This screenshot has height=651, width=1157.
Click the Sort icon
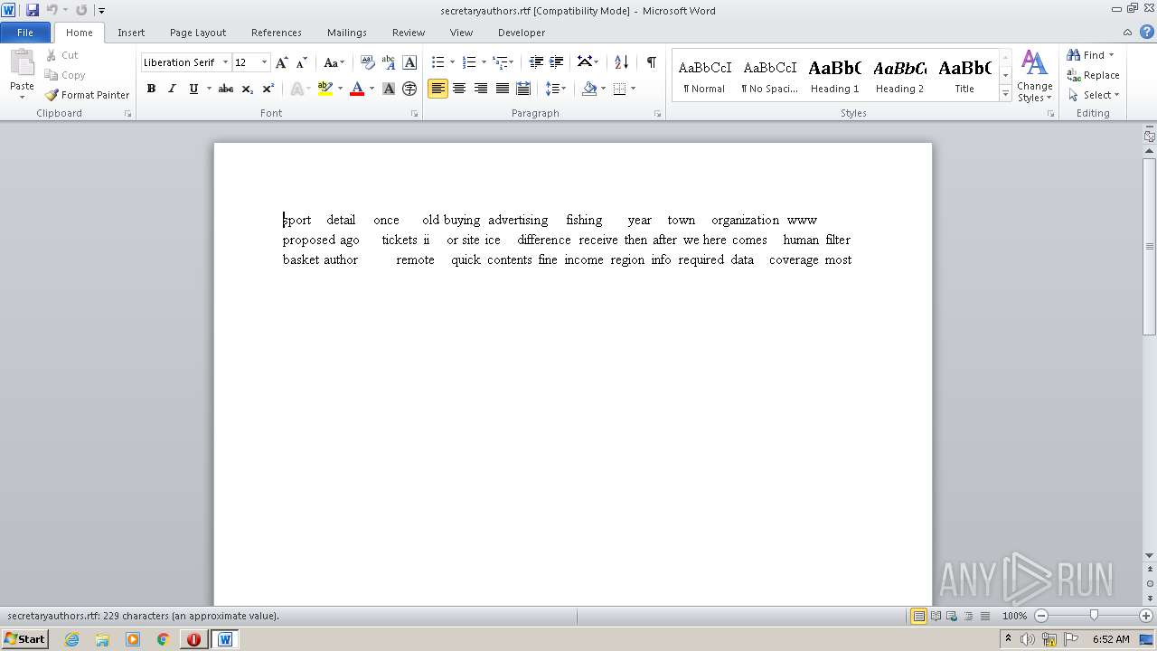[x=621, y=62]
